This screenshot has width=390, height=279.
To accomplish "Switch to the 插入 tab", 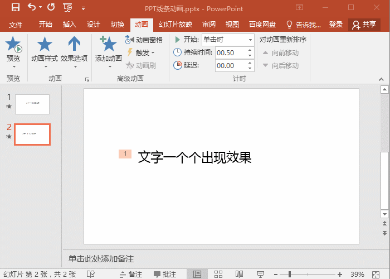I will 70,25.
